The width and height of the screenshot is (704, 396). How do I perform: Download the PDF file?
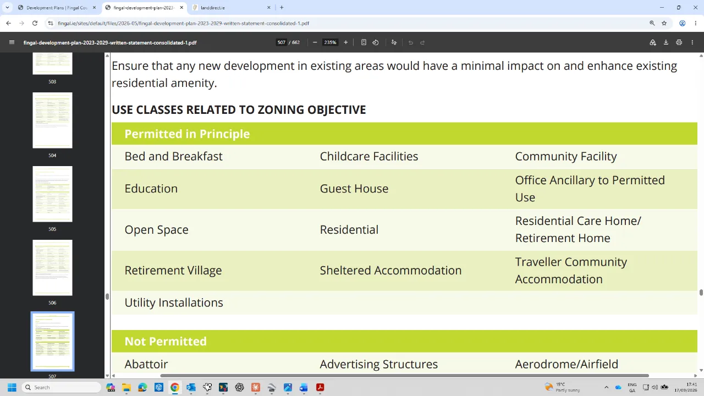tap(666, 42)
